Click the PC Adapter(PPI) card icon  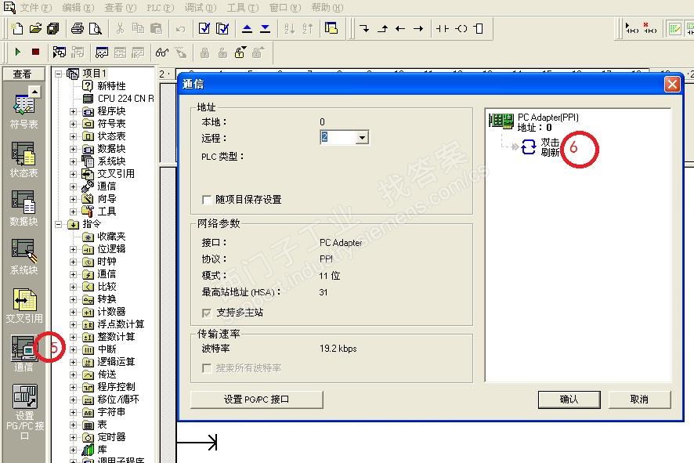[x=501, y=121]
